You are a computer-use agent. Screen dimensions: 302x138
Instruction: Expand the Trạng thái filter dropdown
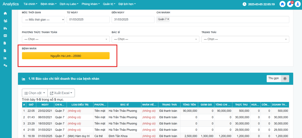coord(245,39)
